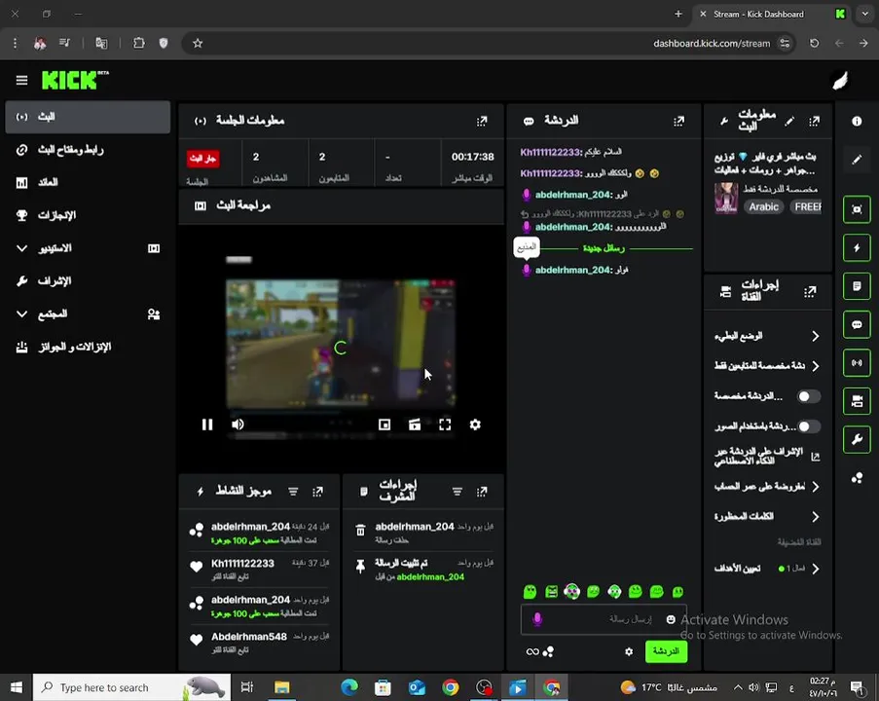Screen dimensions: 879x701
Task: Open chat settings gear next to the send button
Action: coord(629,651)
